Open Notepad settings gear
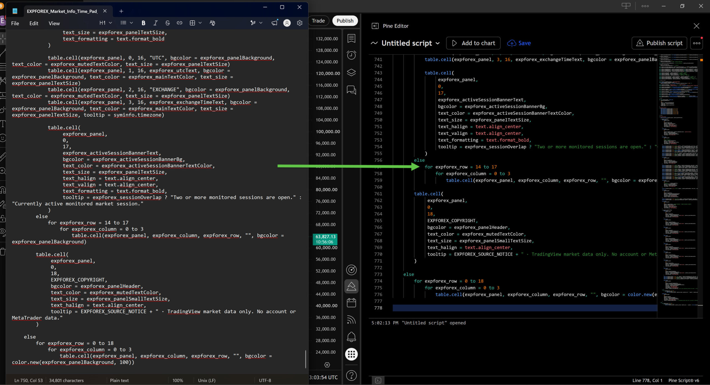 pyautogui.click(x=300, y=23)
